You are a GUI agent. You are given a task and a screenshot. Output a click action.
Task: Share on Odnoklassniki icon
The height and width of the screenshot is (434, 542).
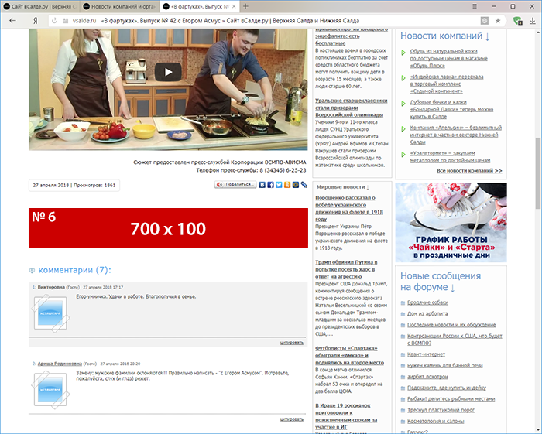pyautogui.click(x=287, y=185)
